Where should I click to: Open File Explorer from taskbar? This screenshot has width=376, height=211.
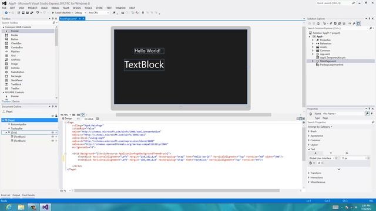(x=21, y=207)
